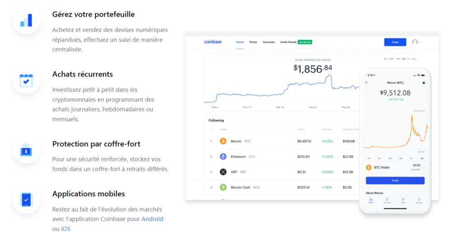Tap the Prices tab icon on phone
This screenshot has height=239, width=462.
tap(371, 200)
